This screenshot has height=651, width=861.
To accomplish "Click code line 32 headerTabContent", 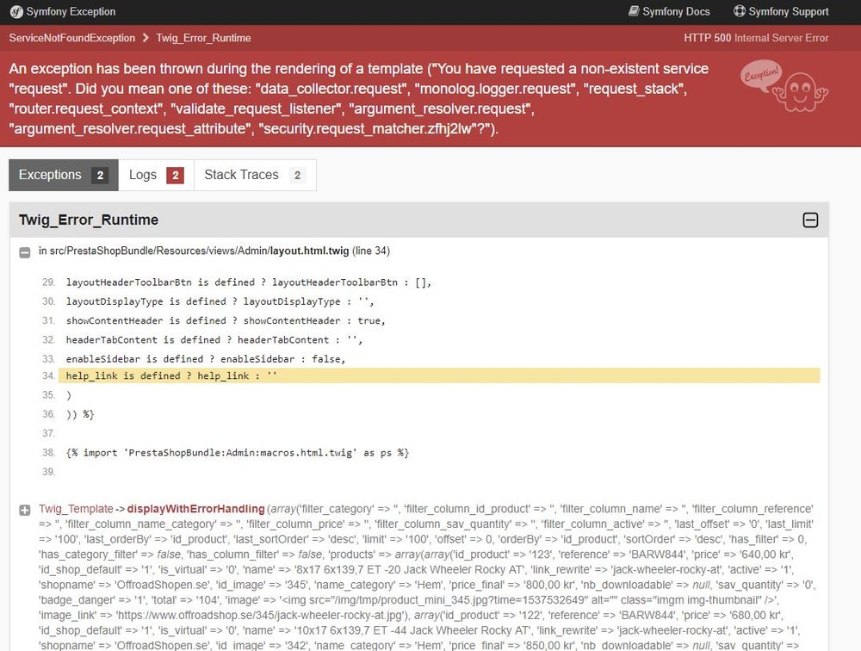I will coord(214,340).
